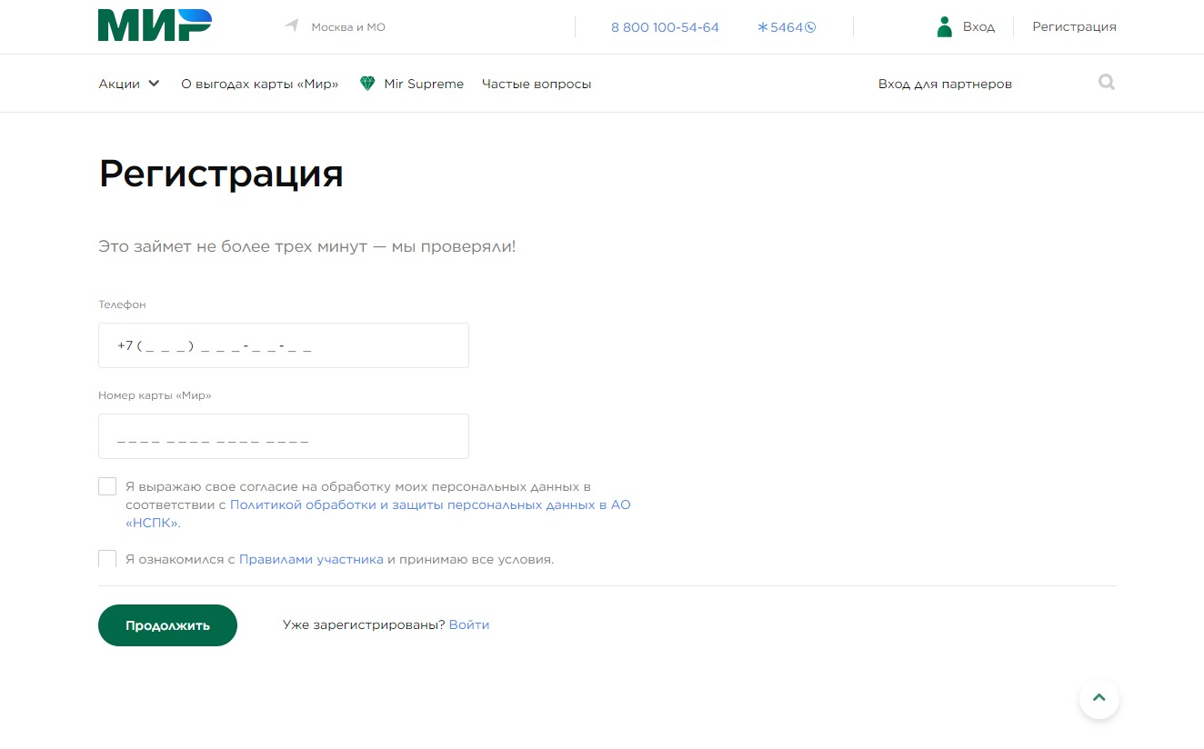Focus the Номер карты «Мир» input field
This screenshot has width=1204, height=749.
pyautogui.click(x=284, y=436)
